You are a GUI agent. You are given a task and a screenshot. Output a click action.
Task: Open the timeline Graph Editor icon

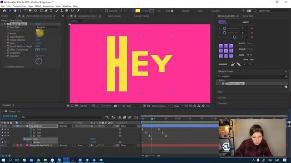coord(136,117)
